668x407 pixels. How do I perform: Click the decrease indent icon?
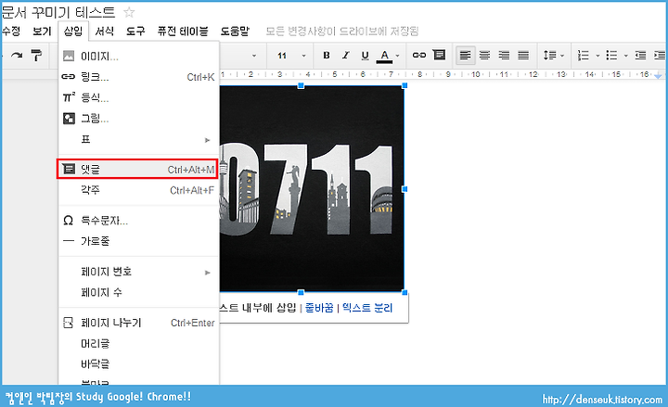[640, 56]
